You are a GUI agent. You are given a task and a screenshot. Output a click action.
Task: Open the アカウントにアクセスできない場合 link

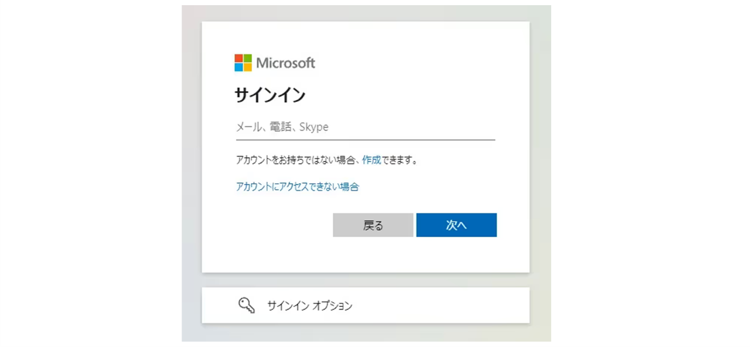pyautogui.click(x=297, y=187)
